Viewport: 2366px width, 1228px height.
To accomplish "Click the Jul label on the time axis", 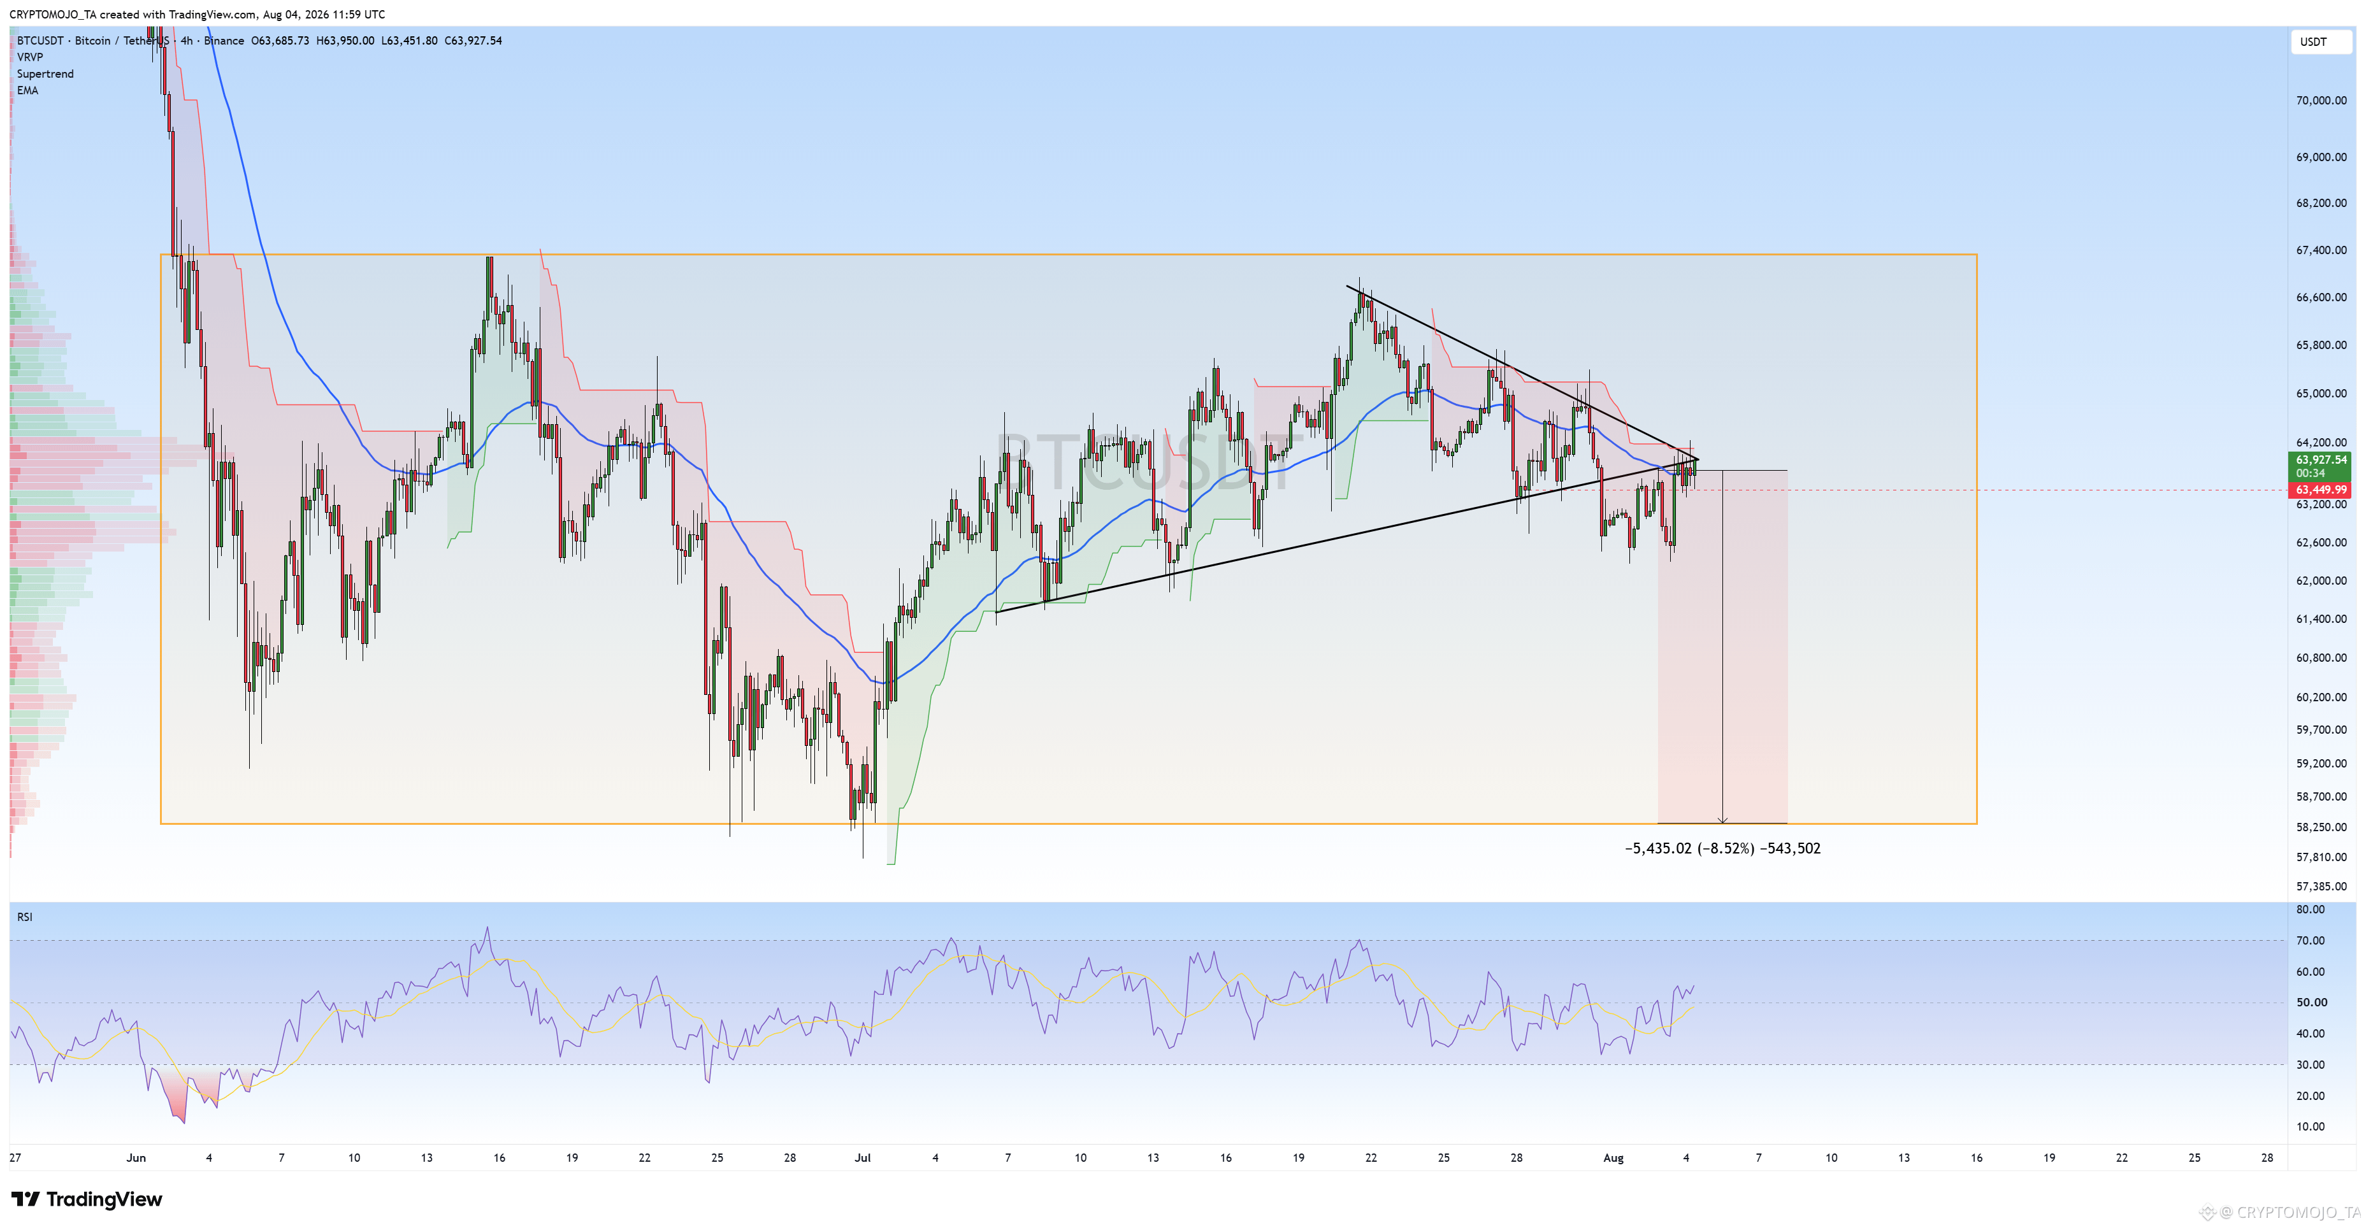I will tap(862, 1157).
